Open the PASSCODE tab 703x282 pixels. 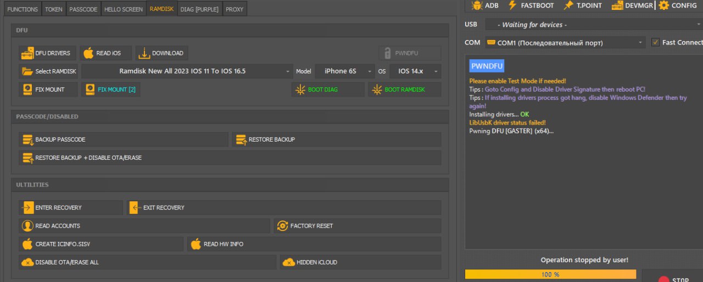pos(83,9)
